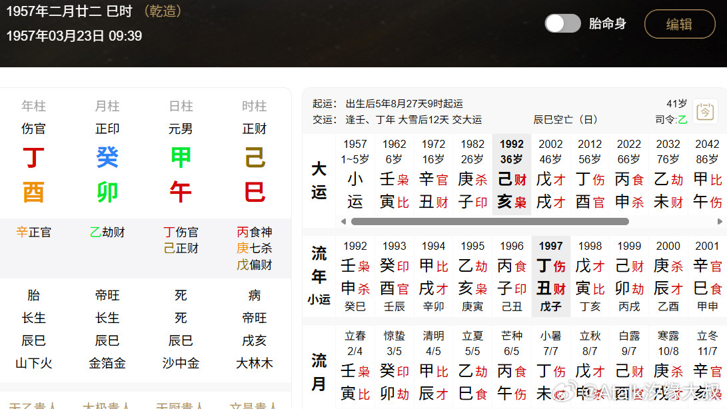Click the 辰巳空亡（日）text
This screenshot has height=409, width=727.
pos(566,120)
